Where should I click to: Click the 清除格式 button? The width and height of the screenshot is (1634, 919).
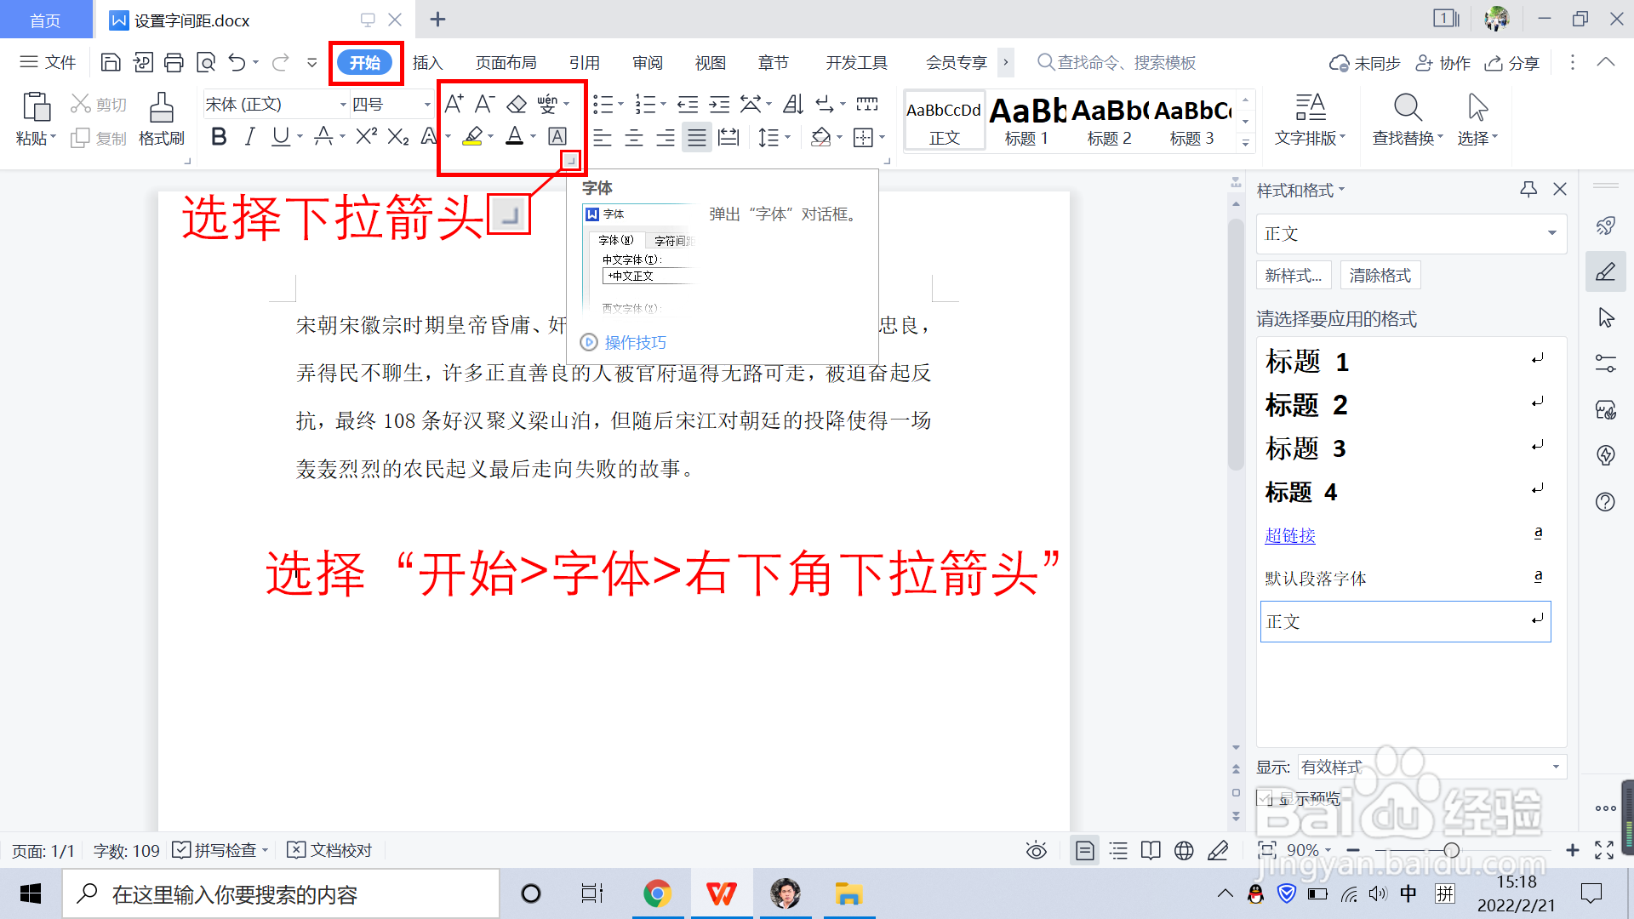pos(1380,275)
